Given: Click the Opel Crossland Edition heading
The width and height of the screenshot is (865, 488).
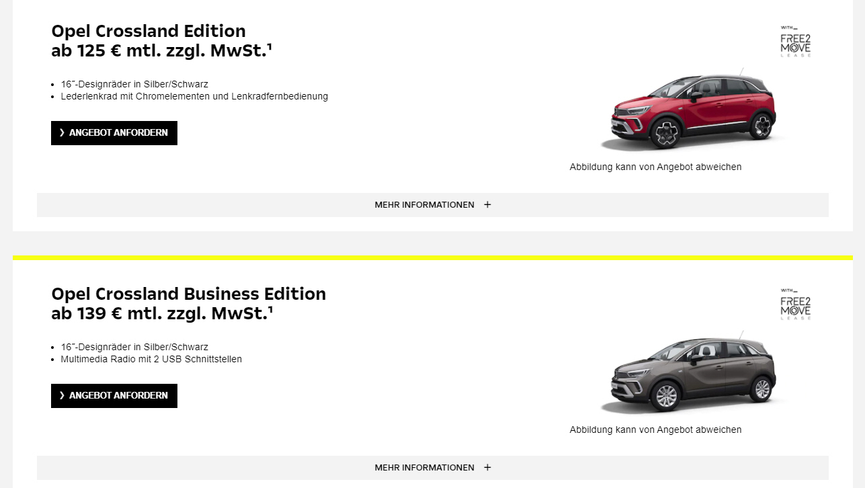Looking at the screenshot, I should [x=149, y=31].
